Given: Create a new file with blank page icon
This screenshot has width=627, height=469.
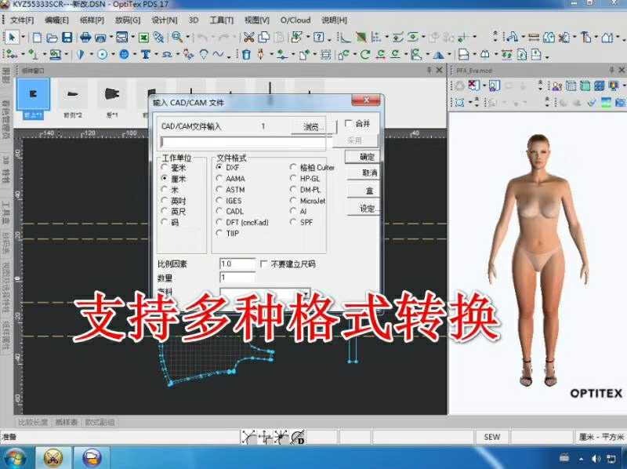Looking at the screenshot, I should (x=37, y=38).
